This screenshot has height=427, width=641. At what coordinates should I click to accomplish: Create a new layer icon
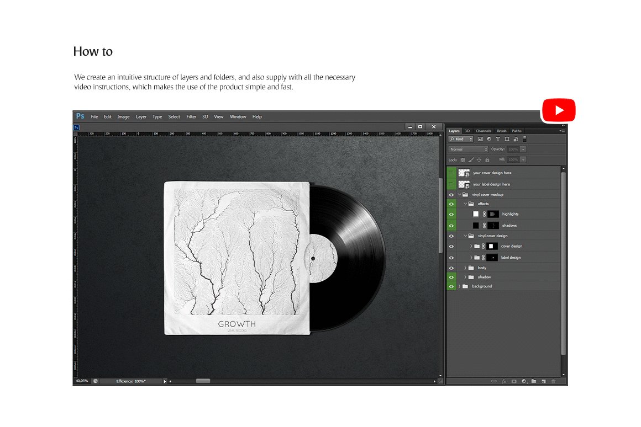click(544, 381)
